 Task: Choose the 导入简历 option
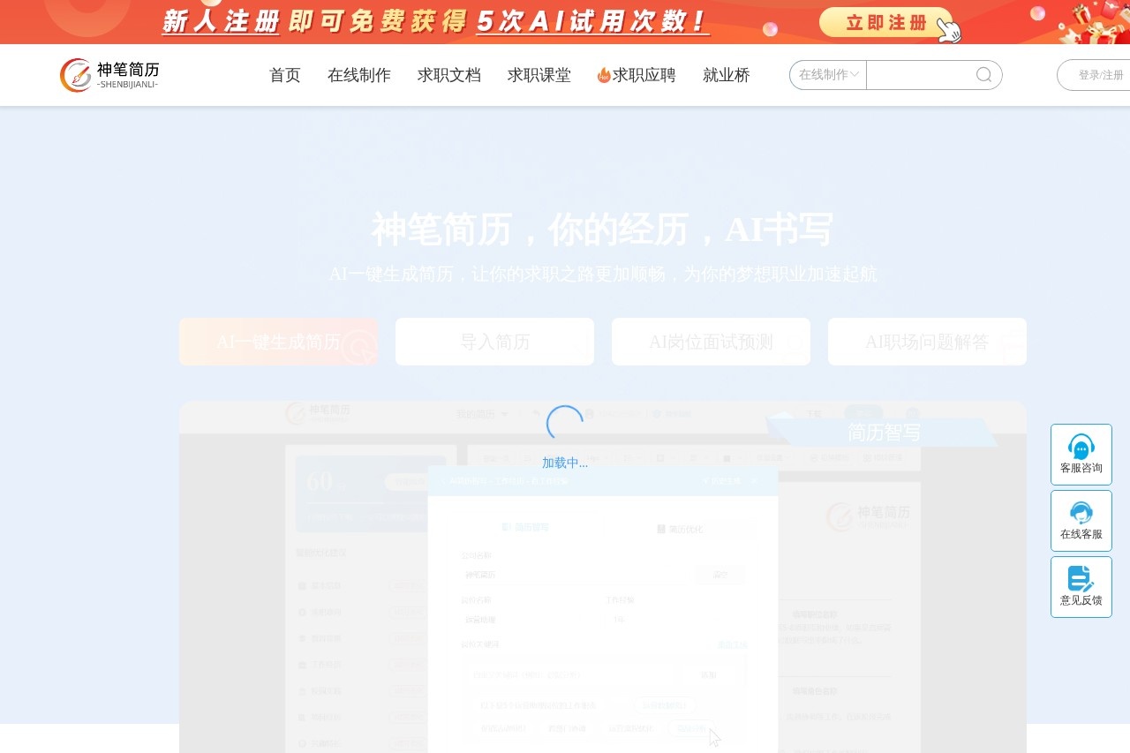click(494, 342)
